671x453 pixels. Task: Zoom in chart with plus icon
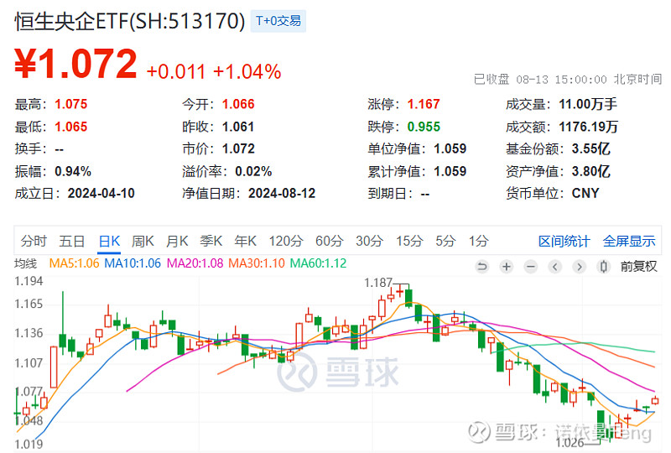[x=507, y=267]
